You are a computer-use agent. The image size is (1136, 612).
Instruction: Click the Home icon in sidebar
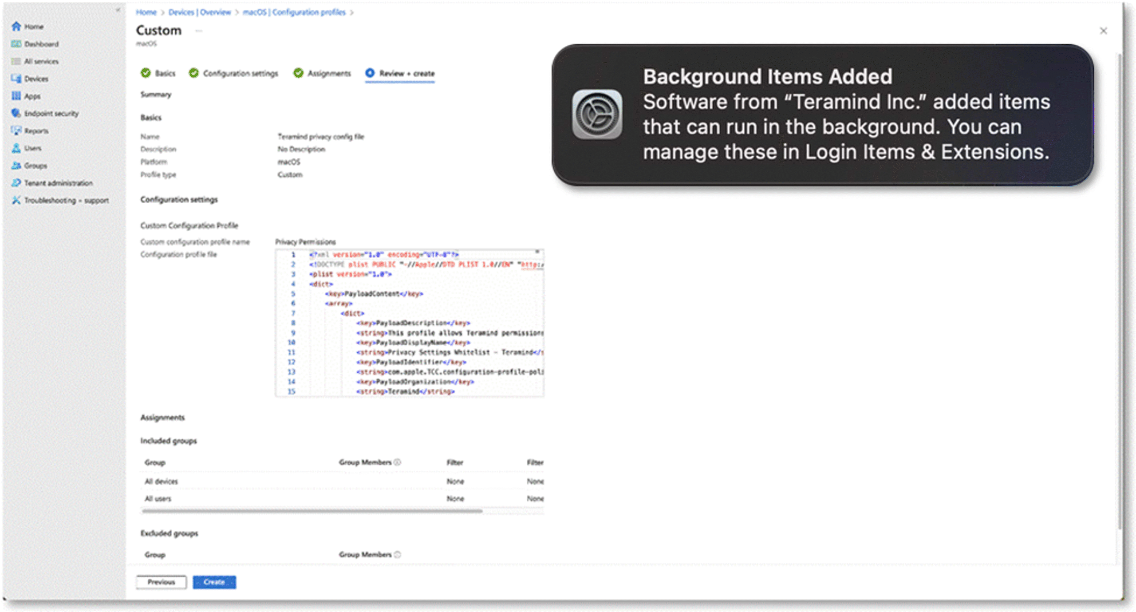point(16,26)
